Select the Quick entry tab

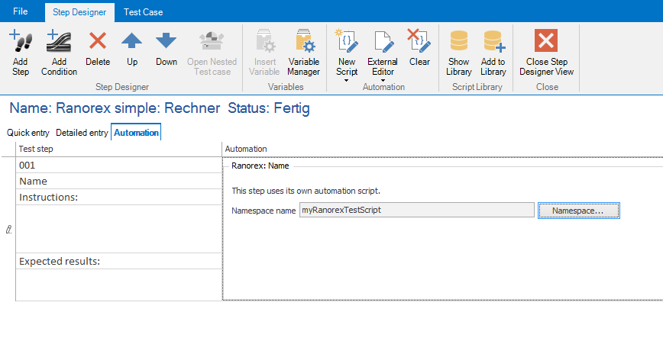tap(28, 133)
